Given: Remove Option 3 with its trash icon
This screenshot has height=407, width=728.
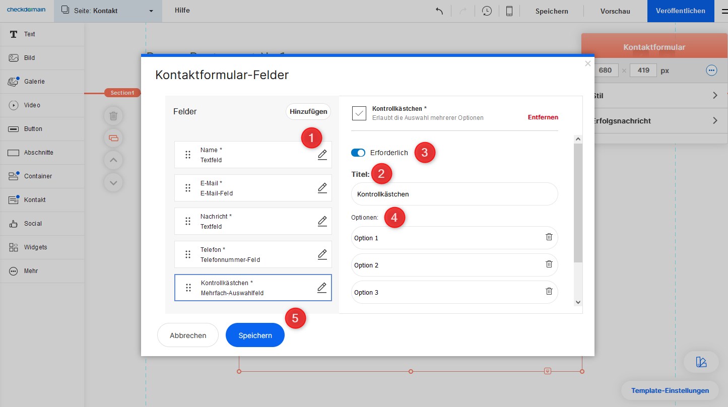Looking at the screenshot, I should [549, 291].
